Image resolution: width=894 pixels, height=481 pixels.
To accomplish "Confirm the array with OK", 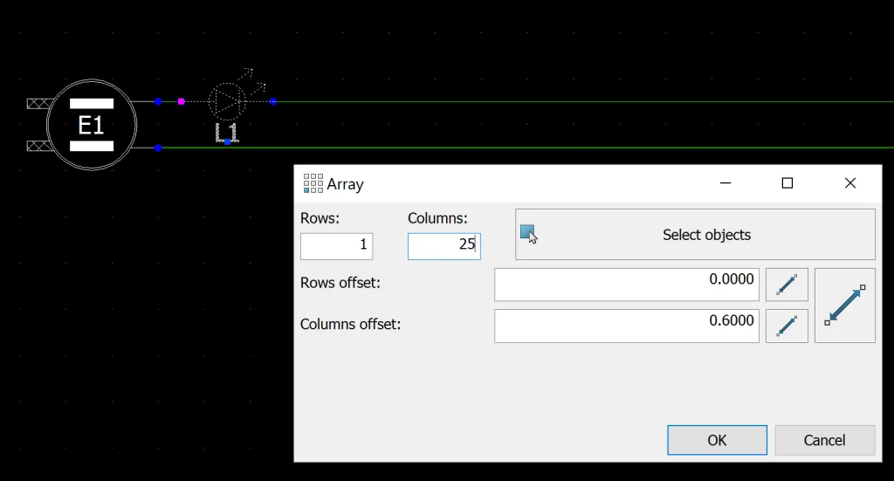I will click(717, 440).
